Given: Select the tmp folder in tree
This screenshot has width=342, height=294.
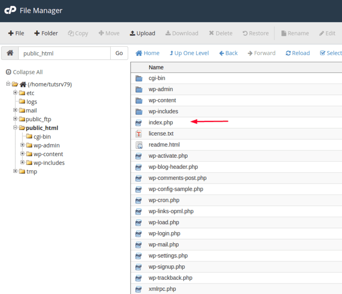Looking at the screenshot, I should (32, 172).
